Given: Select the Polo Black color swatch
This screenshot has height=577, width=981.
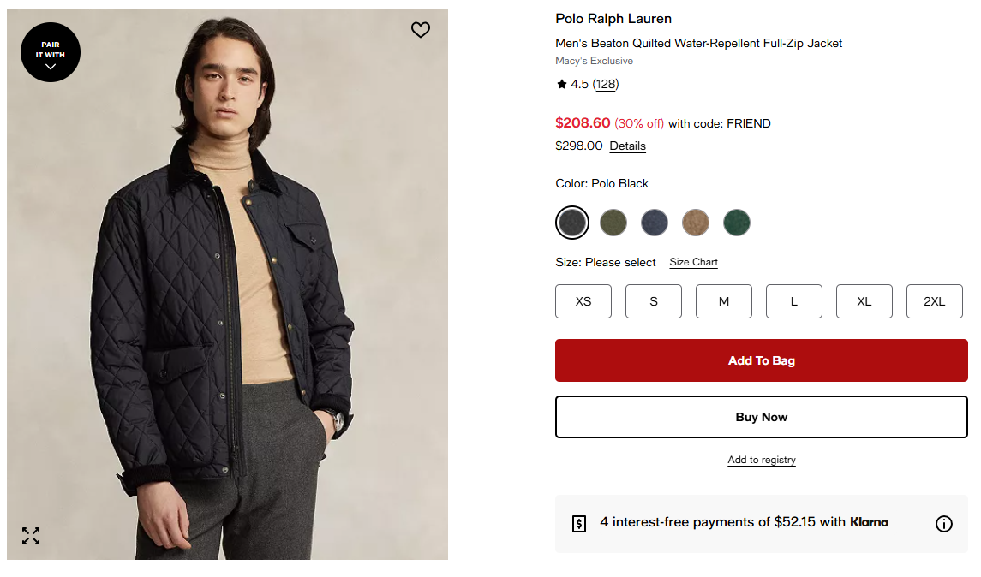Looking at the screenshot, I should coord(572,223).
